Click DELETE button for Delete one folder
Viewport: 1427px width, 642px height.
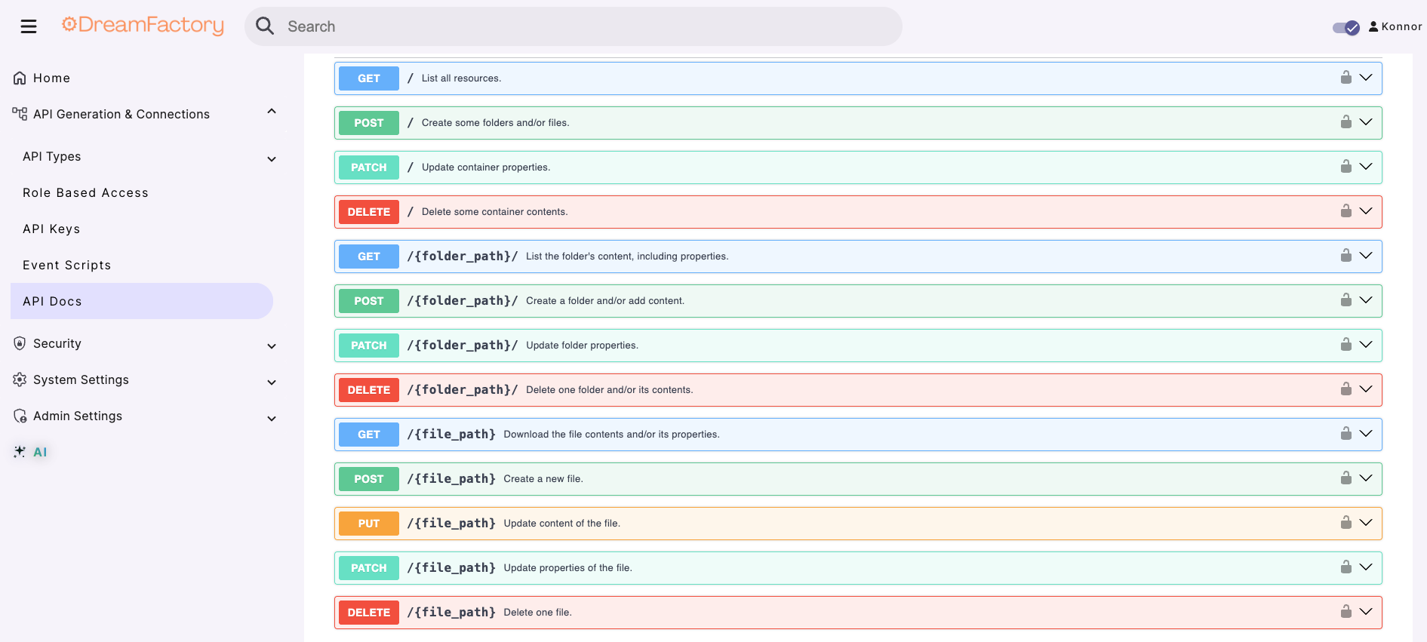[x=369, y=390]
